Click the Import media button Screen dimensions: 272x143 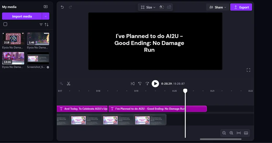click(x=22, y=16)
